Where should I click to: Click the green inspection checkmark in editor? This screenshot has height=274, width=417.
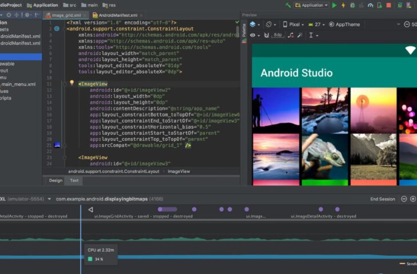(237, 23)
